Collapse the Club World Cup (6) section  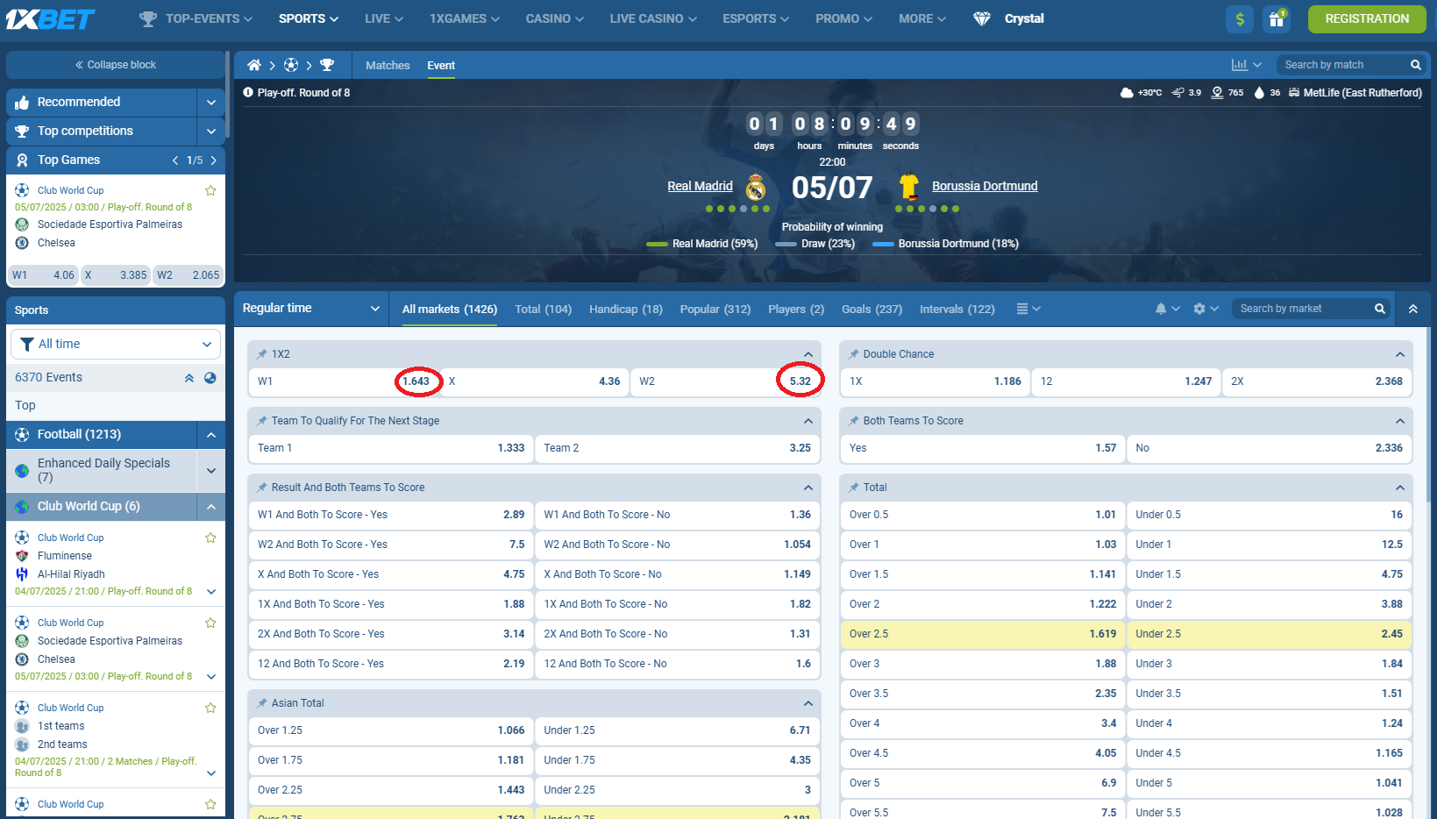click(x=211, y=507)
